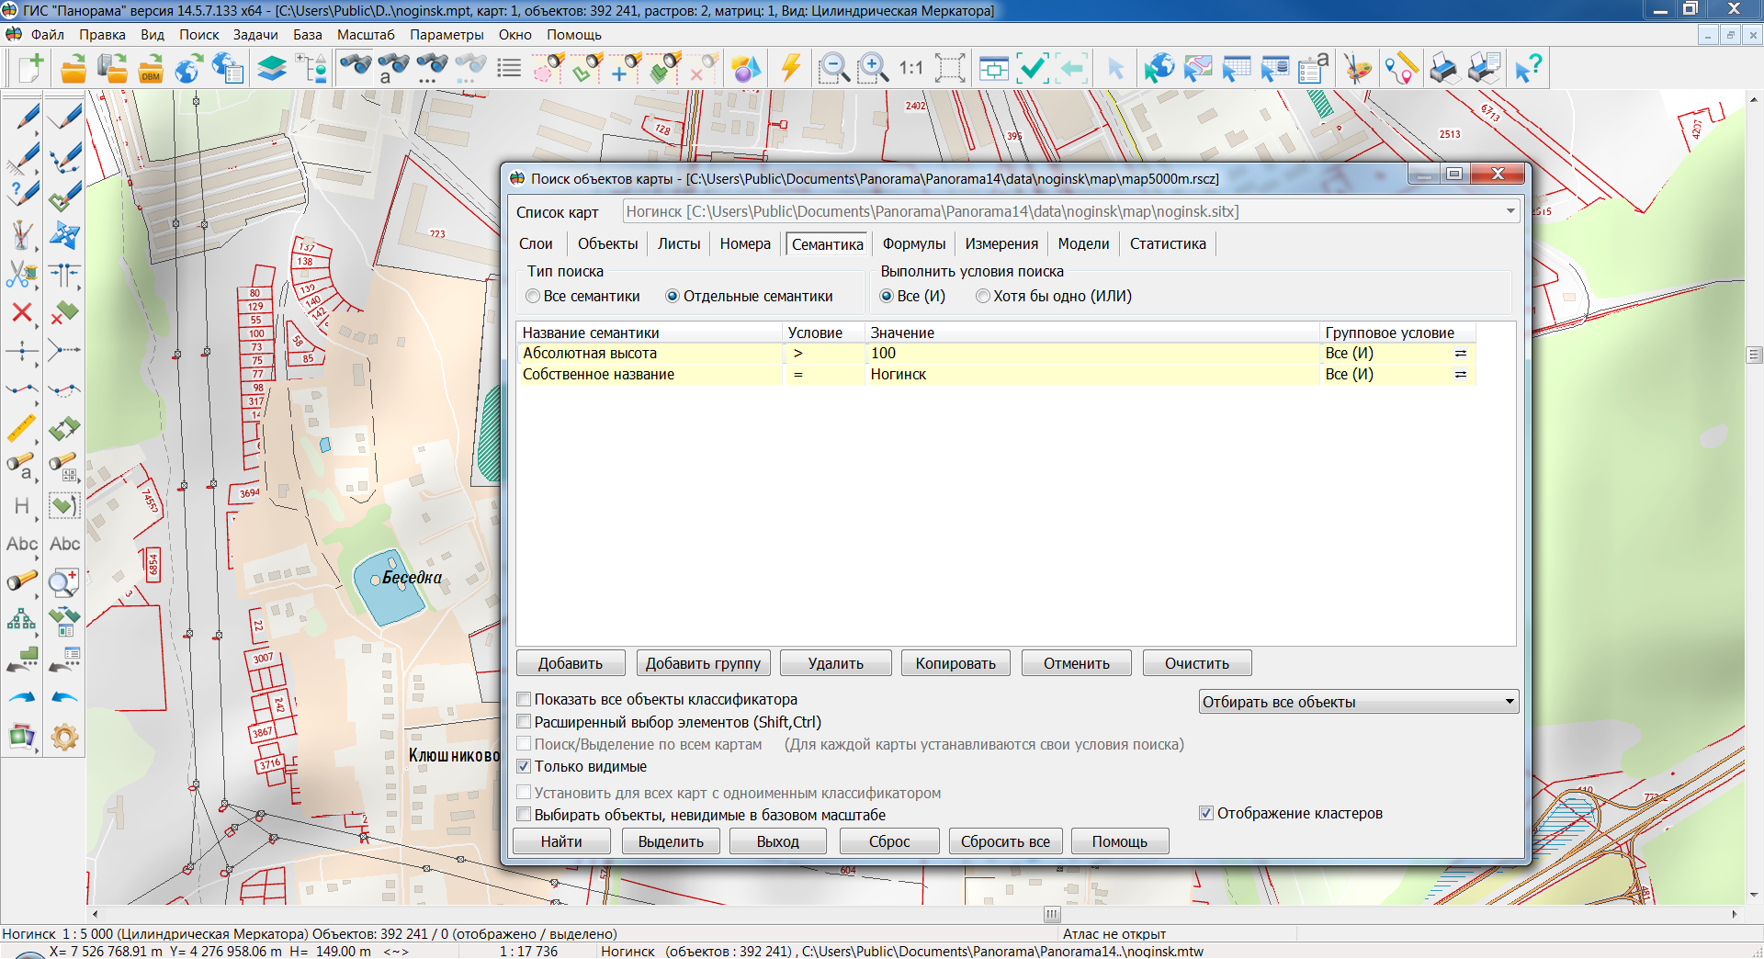Select the yellow ruler measuring tool

point(22,428)
